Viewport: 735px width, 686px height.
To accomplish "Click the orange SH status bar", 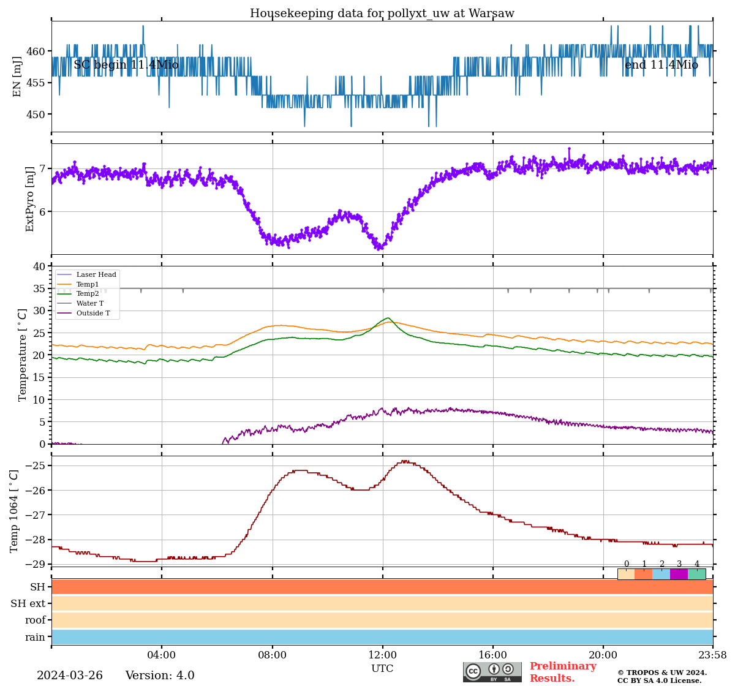I will point(382,587).
